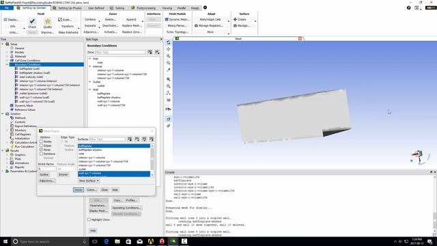Click the Windows Start button
The width and height of the screenshot is (437, 246).
click(x=5, y=241)
